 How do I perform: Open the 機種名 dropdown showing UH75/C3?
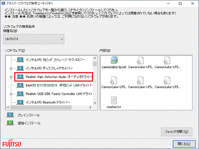pyautogui.click(x=34, y=39)
